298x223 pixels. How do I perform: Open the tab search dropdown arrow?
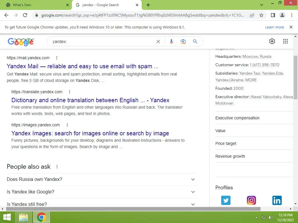tap(262, 5)
